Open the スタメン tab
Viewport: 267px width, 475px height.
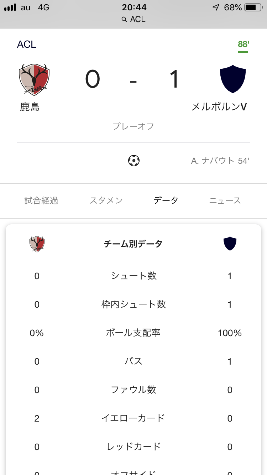pos(106,200)
